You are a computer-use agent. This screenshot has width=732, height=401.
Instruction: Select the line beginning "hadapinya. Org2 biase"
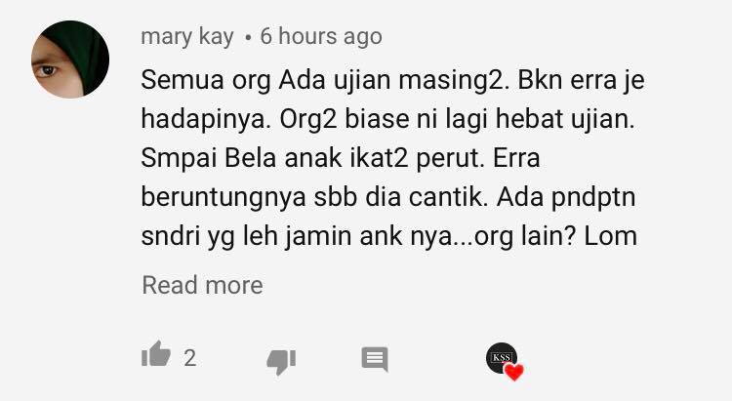(387, 119)
